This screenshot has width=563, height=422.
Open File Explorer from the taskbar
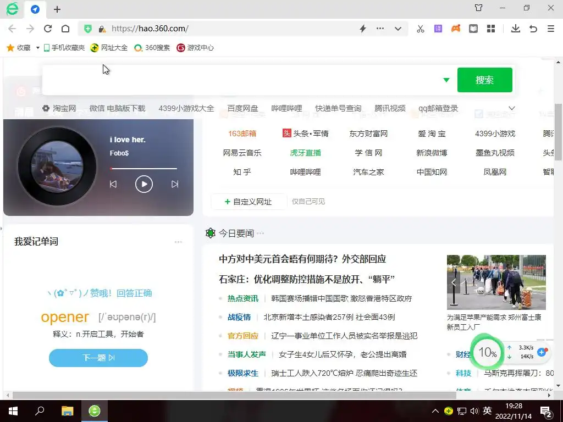[x=67, y=411]
